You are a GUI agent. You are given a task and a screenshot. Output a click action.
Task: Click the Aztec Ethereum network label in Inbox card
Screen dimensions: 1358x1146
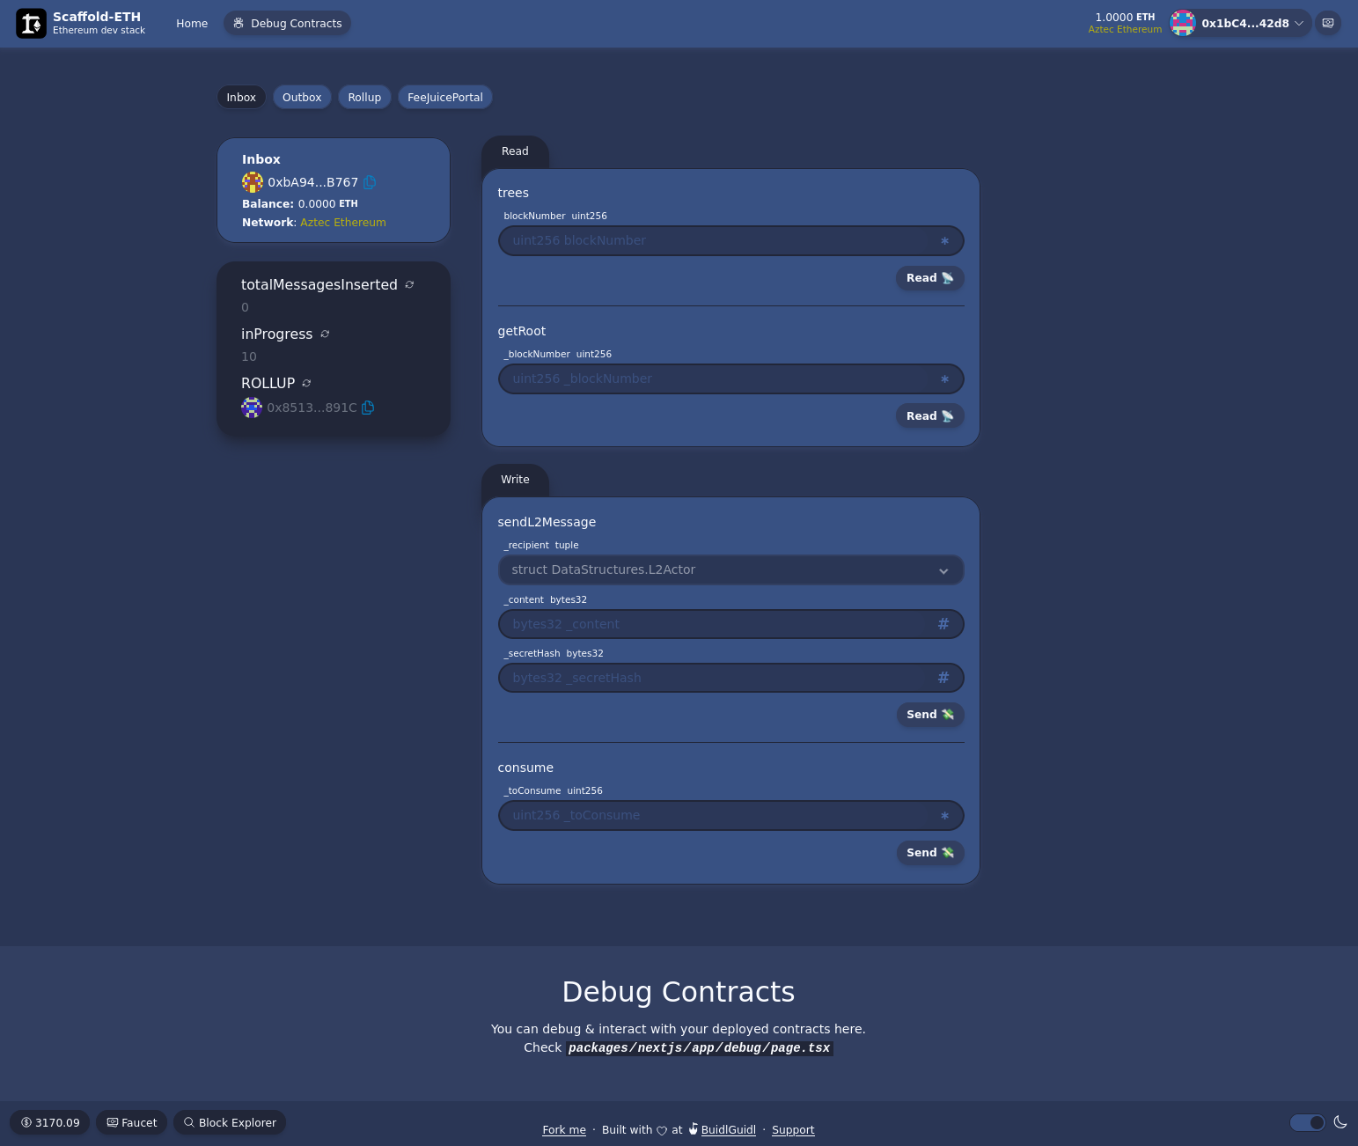(343, 223)
